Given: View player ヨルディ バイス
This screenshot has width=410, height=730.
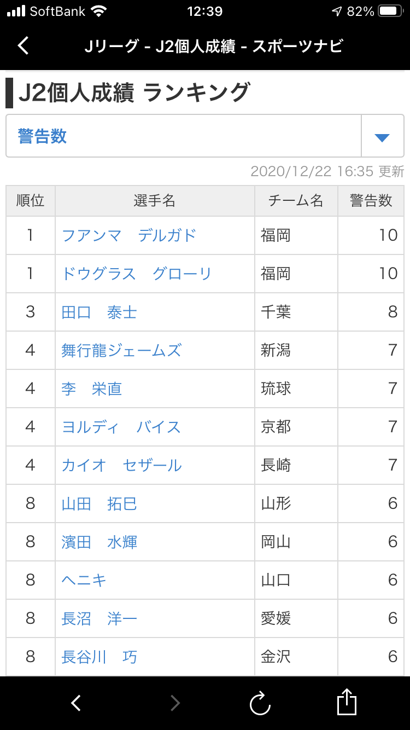Looking at the screenshot, I should coord(121,427).
